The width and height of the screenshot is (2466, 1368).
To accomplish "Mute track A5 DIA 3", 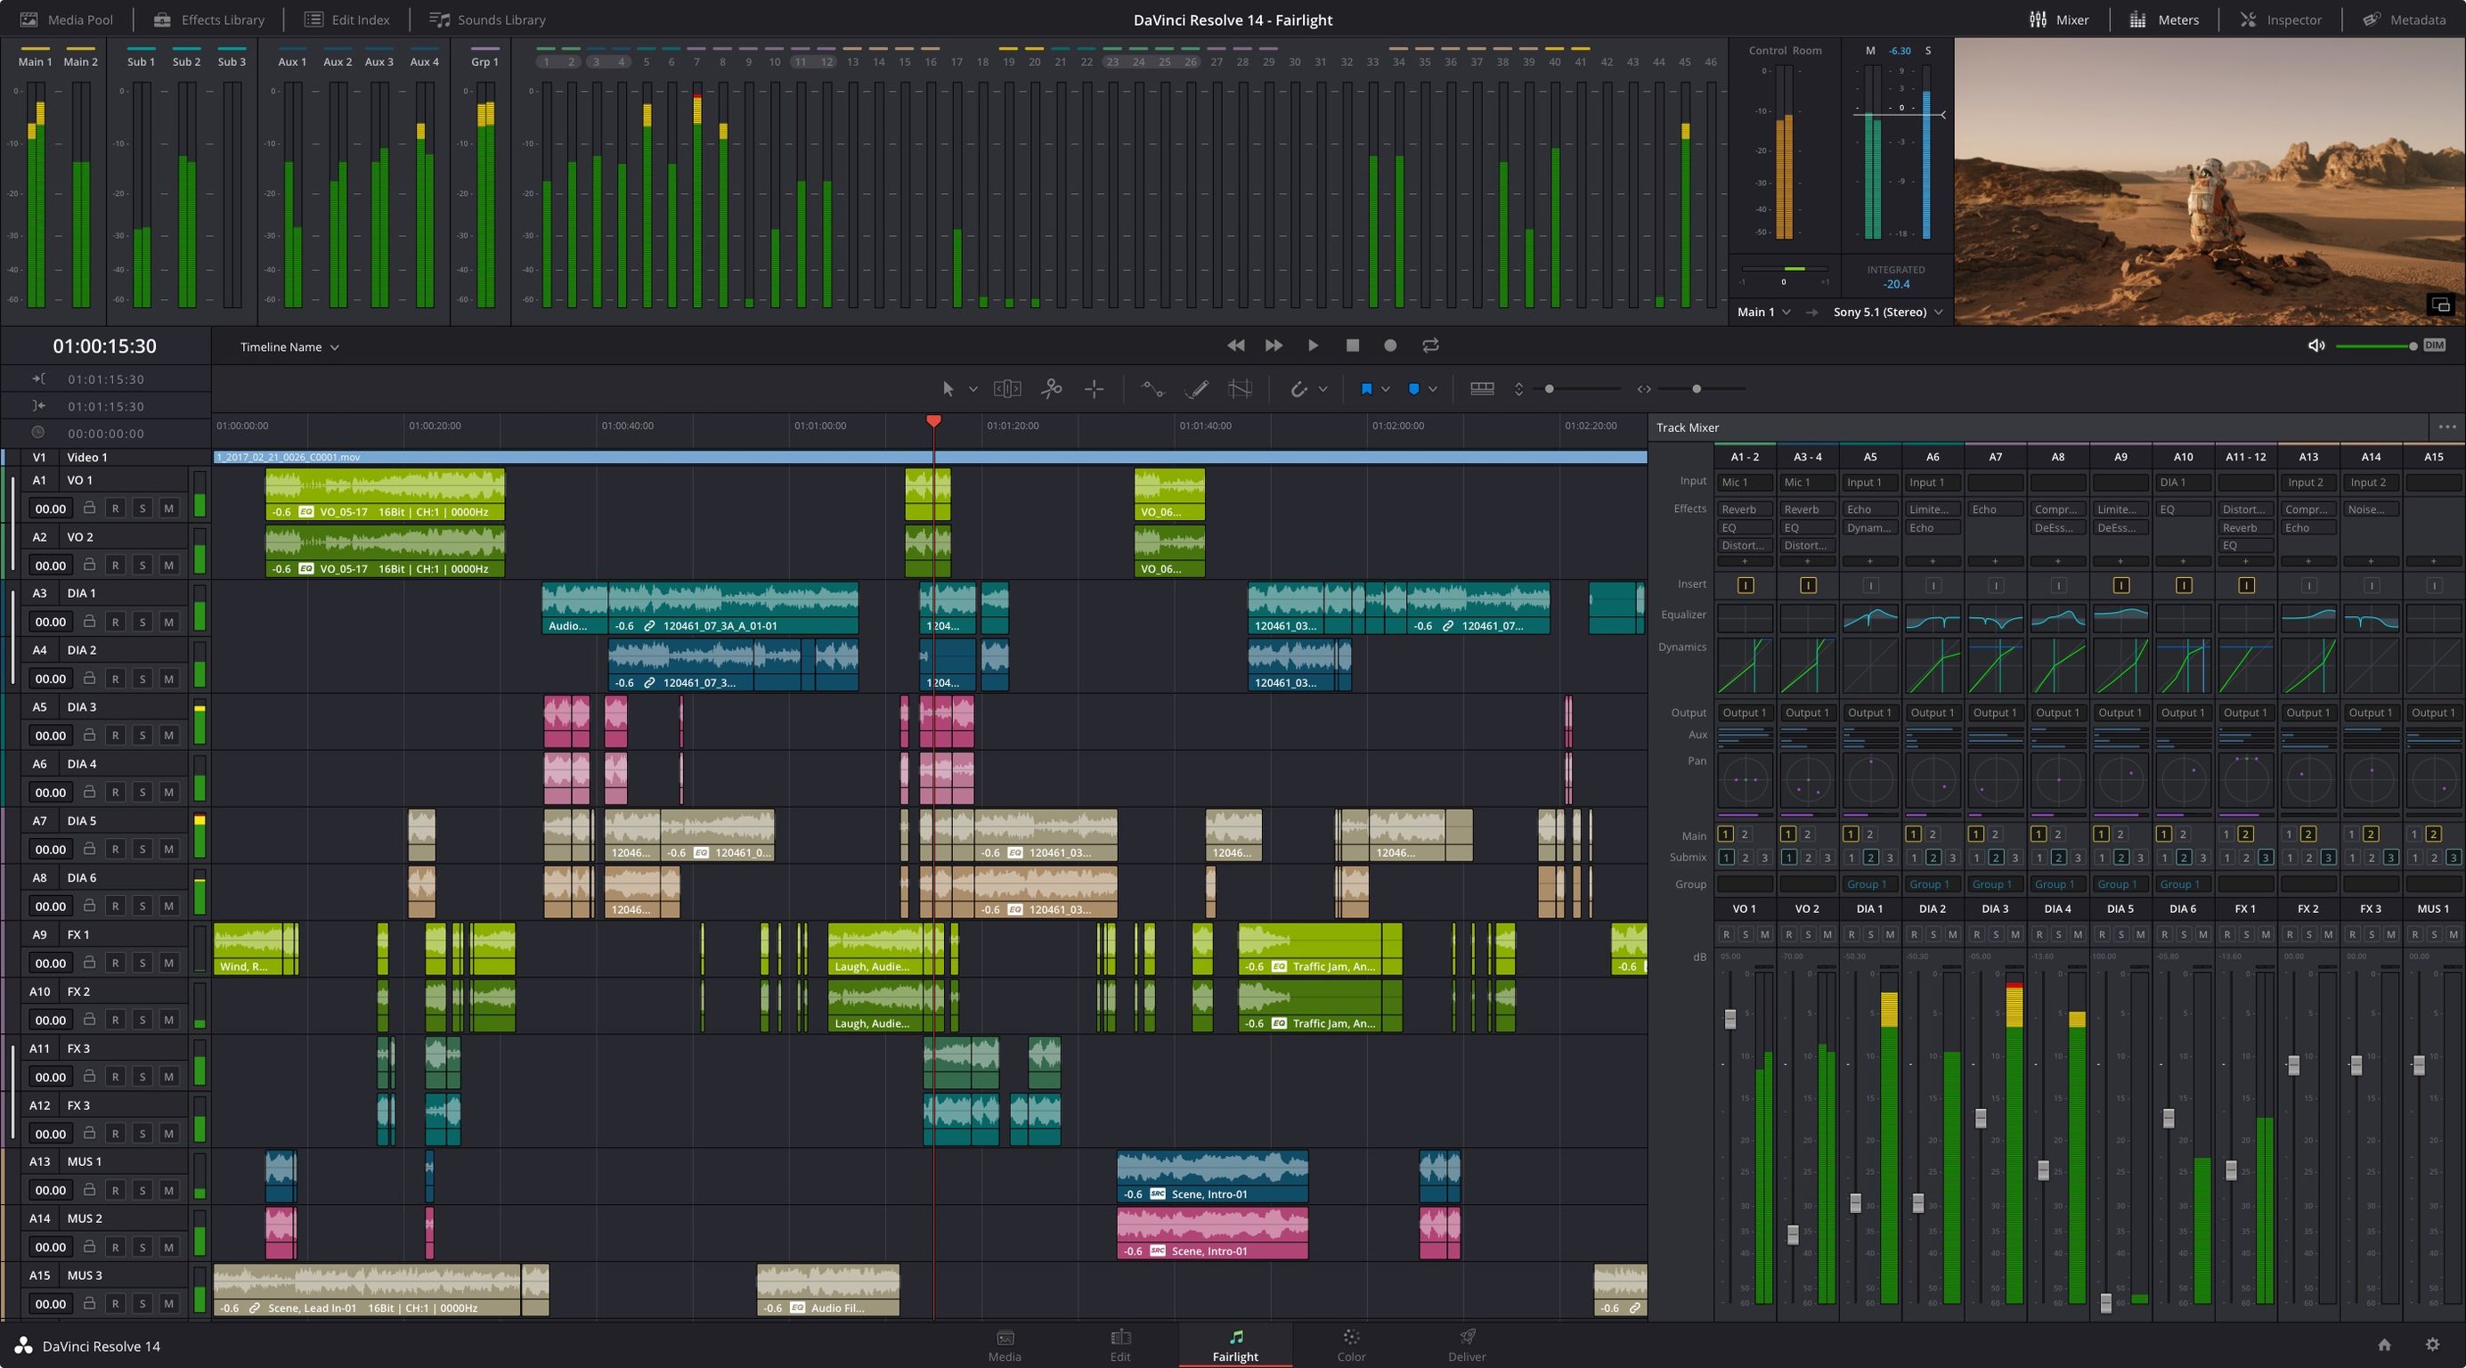I will [168, 737].
